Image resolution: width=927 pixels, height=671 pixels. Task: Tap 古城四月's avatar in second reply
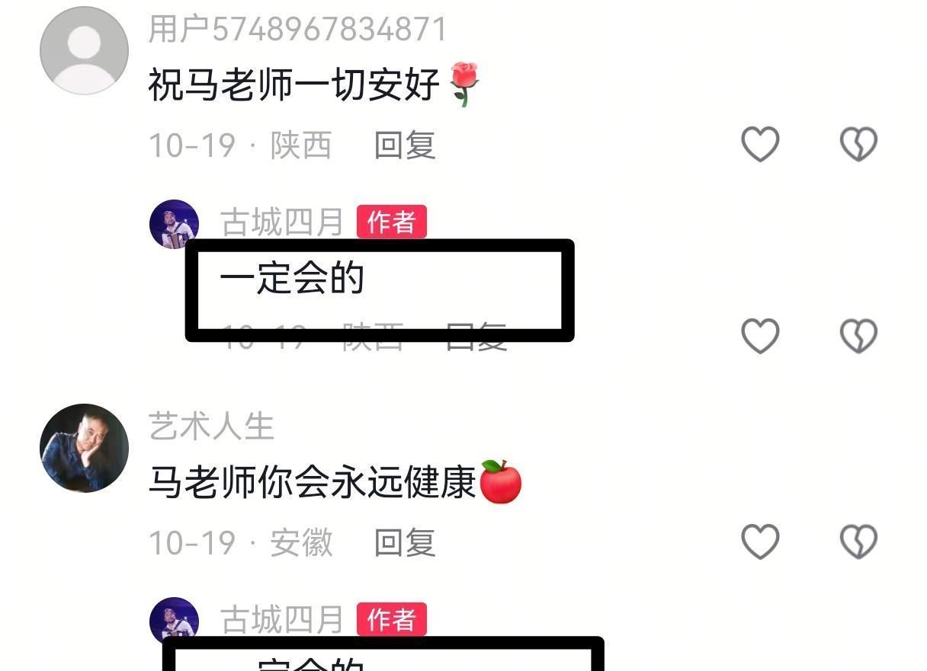coord(174,621)
